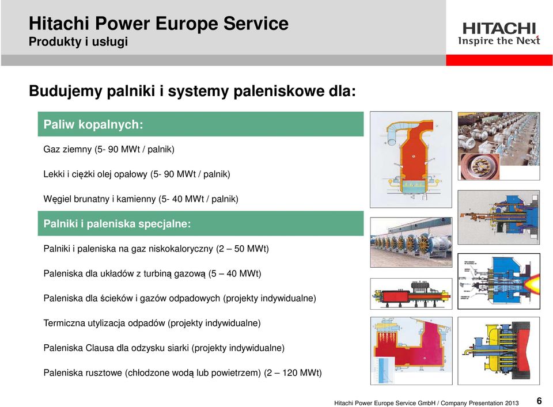The width and height of the screenshot is (553, 407).
Task: Click the heading 'Budujemy palniki i systemy paleniskowe dla:'
Action: click(192, 91)
